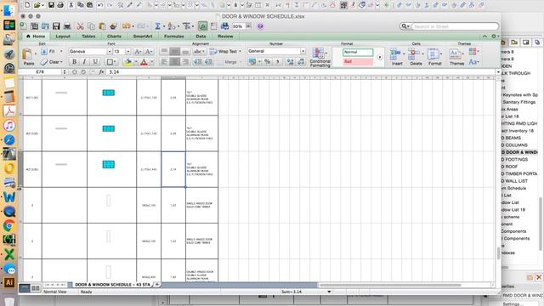This screenshot has width=544, height=306.
Task: Toggle align text left
Action: 164,62
